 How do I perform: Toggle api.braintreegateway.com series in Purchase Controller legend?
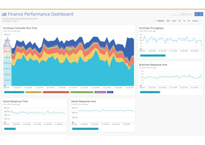point(14,92)
